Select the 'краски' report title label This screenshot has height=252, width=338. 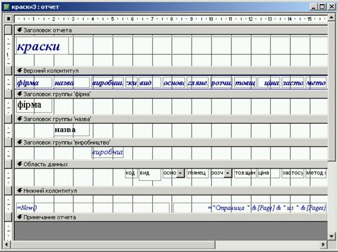42,46
